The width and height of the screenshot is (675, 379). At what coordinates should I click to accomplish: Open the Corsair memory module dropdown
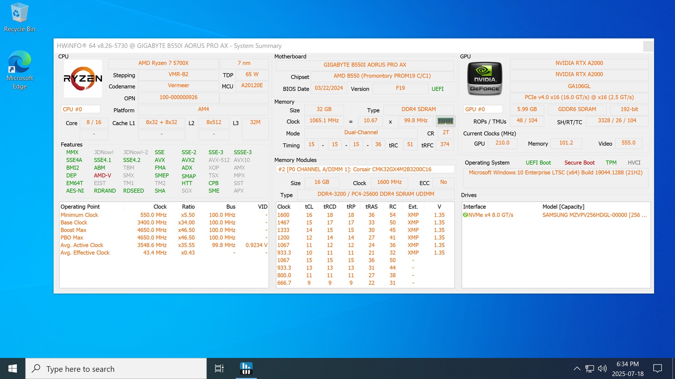365,169
